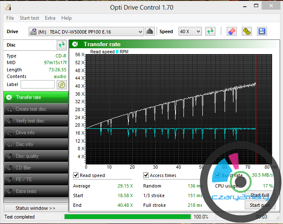The height and width of the screenshot is (224, 283).
Task: Click the eject disc icon
Action: click(x=150, y=31)
